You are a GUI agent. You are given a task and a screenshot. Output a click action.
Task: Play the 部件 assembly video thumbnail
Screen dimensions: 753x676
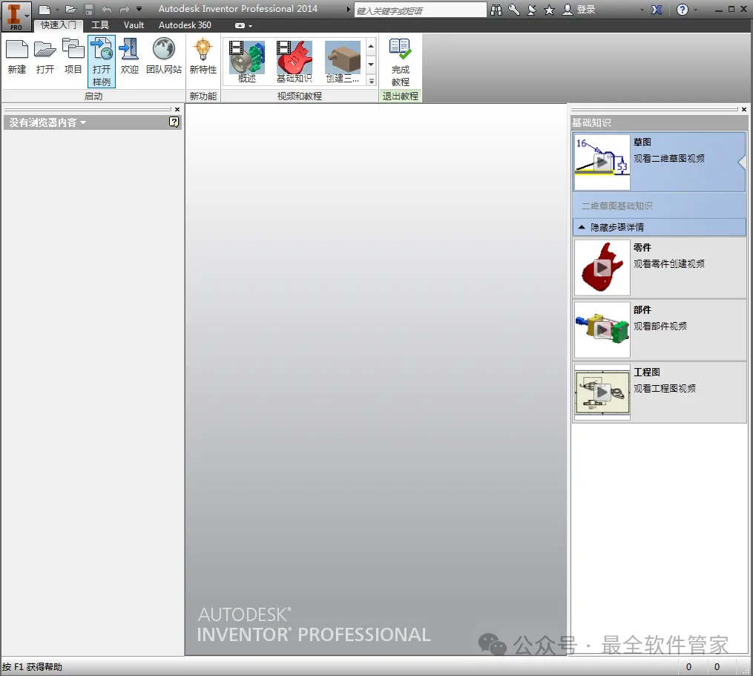click(x=602, y=329)
